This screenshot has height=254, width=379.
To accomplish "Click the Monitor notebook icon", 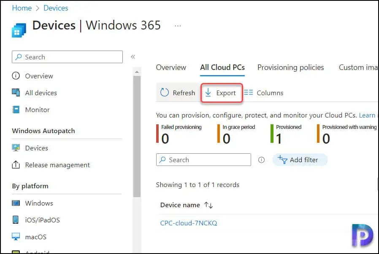I will pyautogui.click(x=16, y=110).
